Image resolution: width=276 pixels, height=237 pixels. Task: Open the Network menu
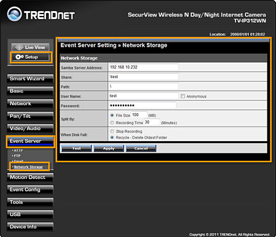(x=30, y=104)
